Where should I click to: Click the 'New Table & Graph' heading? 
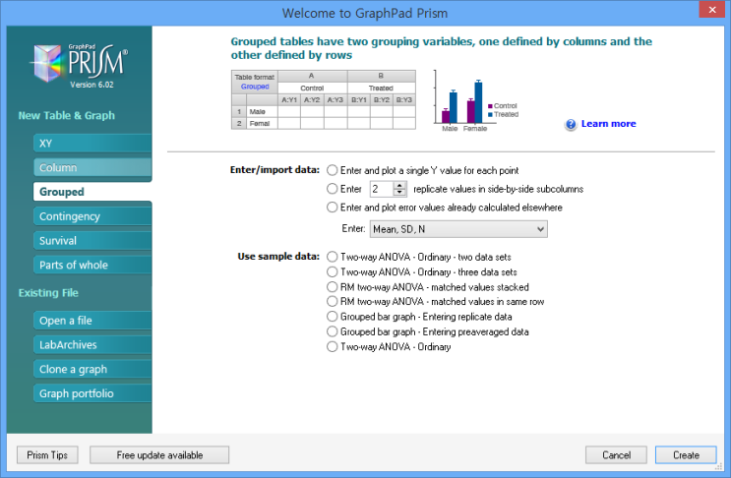coord(67,115)
